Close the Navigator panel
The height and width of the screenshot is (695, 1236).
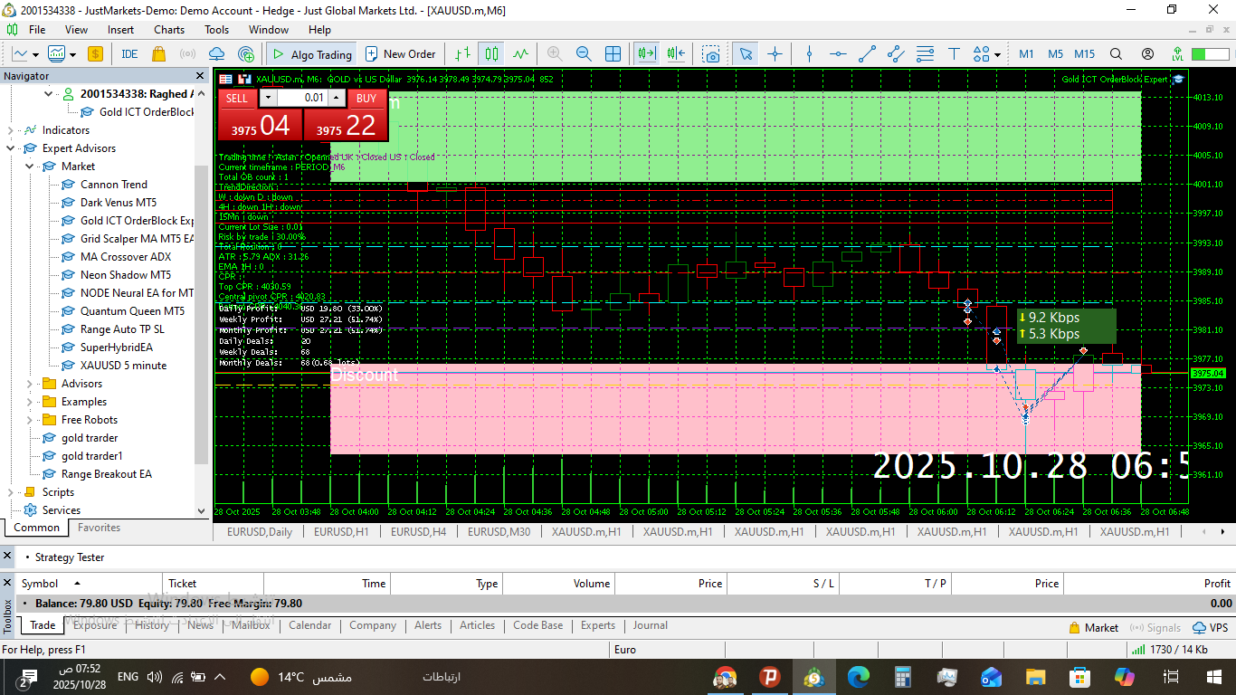point(200,76)
